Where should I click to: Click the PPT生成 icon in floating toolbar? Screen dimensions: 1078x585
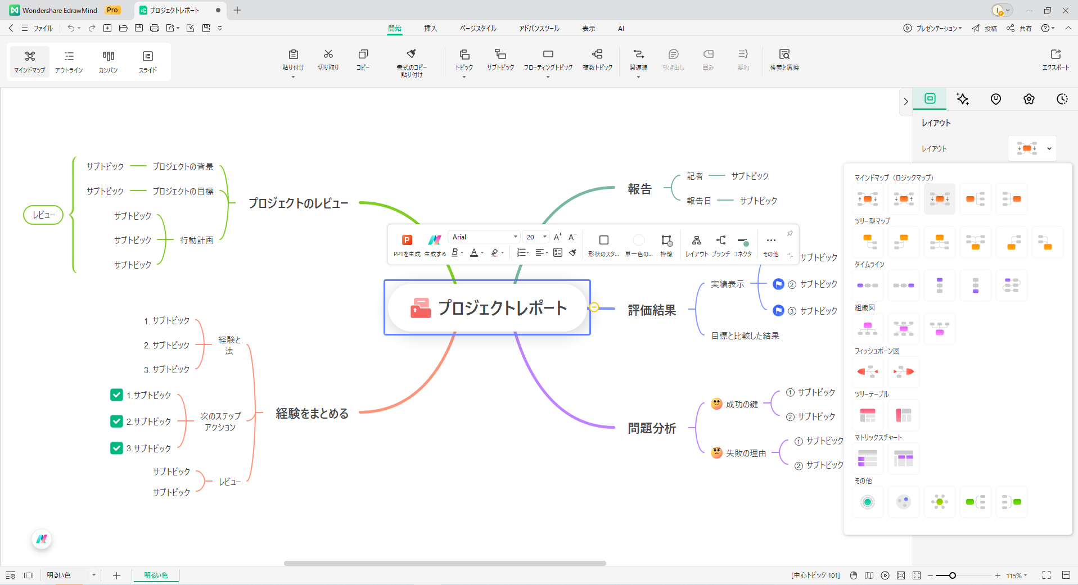coord(407,241)
